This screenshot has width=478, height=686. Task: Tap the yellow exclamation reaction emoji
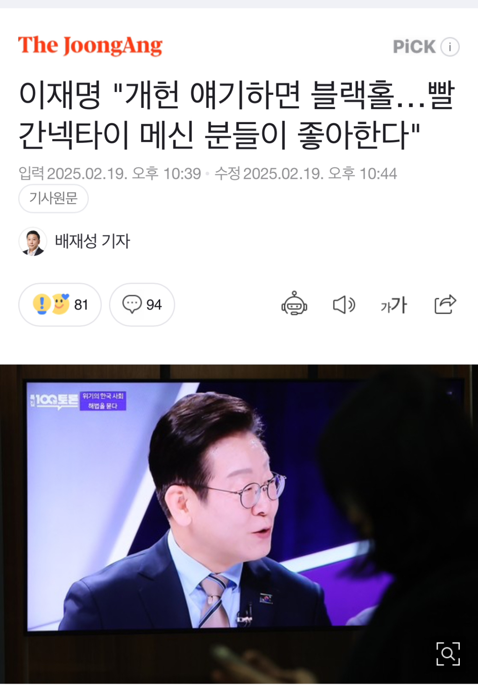click(x=42, y=304)
